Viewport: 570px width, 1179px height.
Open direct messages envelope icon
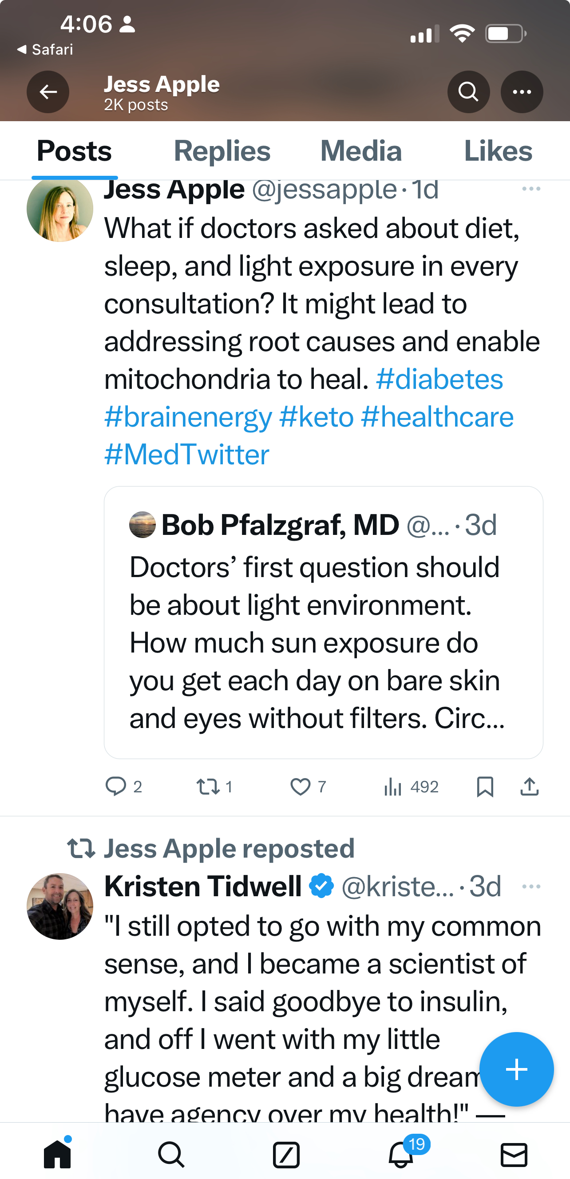[x=514, y=1154]
